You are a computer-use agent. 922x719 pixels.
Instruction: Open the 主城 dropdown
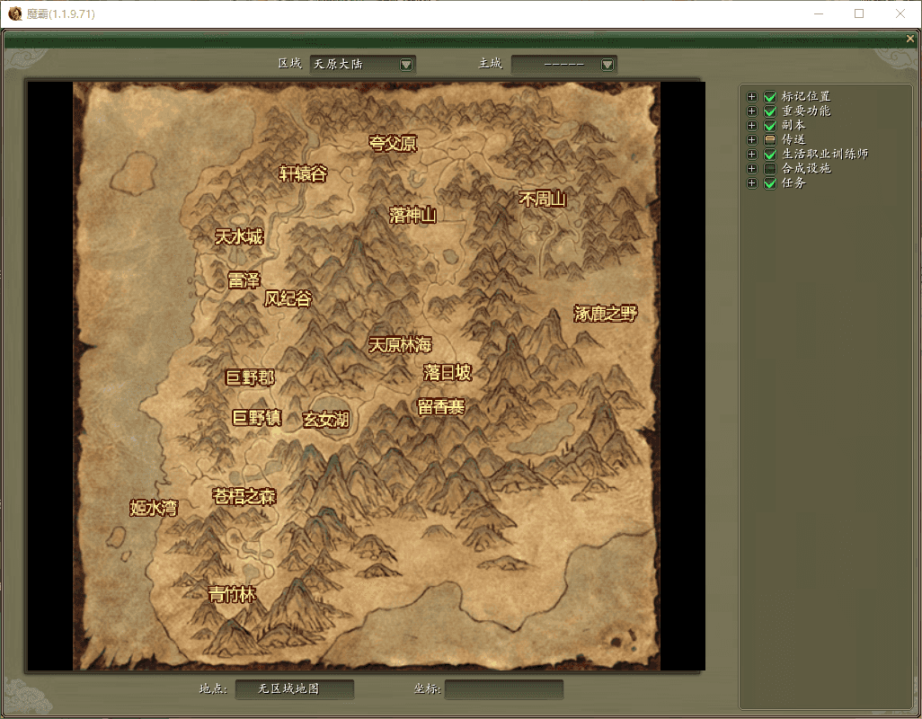(x=607, y=64)
